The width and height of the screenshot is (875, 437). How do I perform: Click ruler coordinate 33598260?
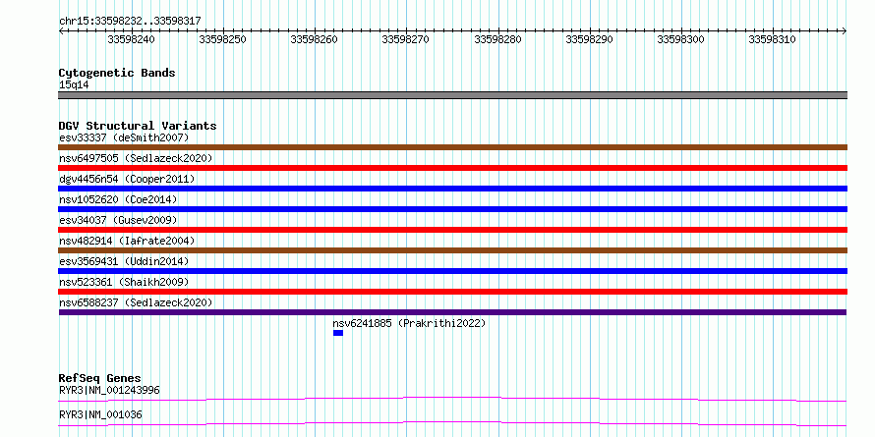coord(315,39)
